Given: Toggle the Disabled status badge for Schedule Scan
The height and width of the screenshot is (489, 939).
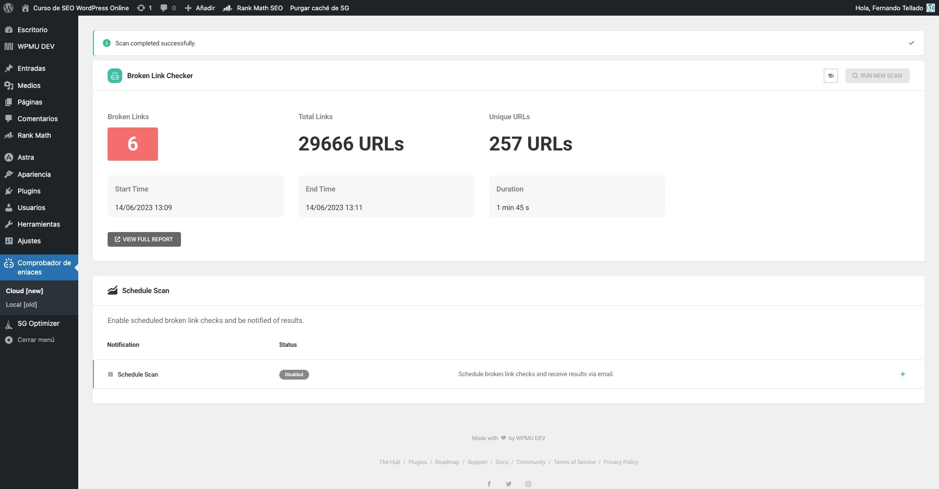Looking at the screenshot, I should point(293,375).
